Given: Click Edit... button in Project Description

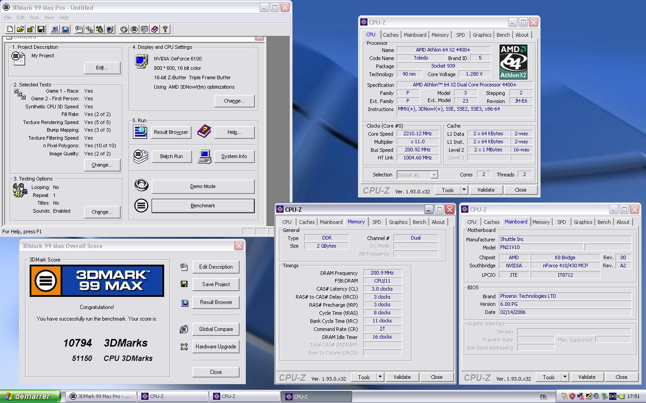Looking at the screenshot, I should pos(102,68).
